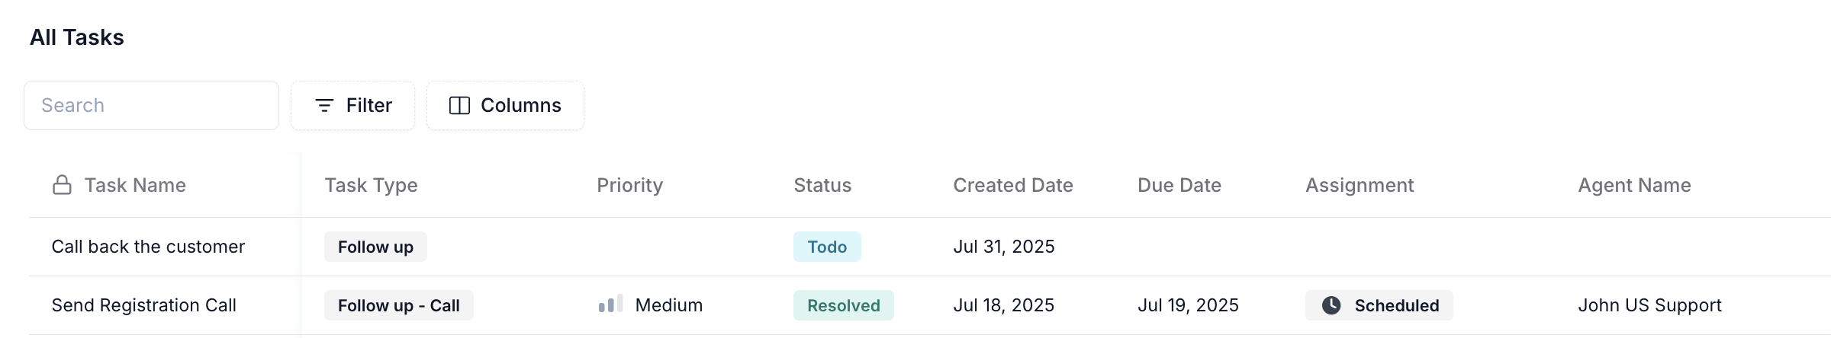Click the Follow up - Call type tag

click(398, 305)
